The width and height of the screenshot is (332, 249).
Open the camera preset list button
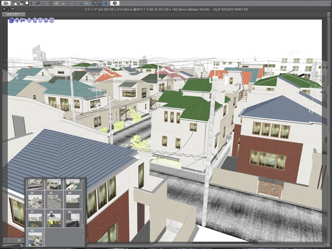tap(19, 240)
